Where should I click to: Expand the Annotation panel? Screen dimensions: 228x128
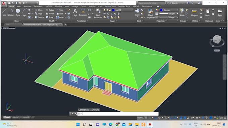point(82,21)
